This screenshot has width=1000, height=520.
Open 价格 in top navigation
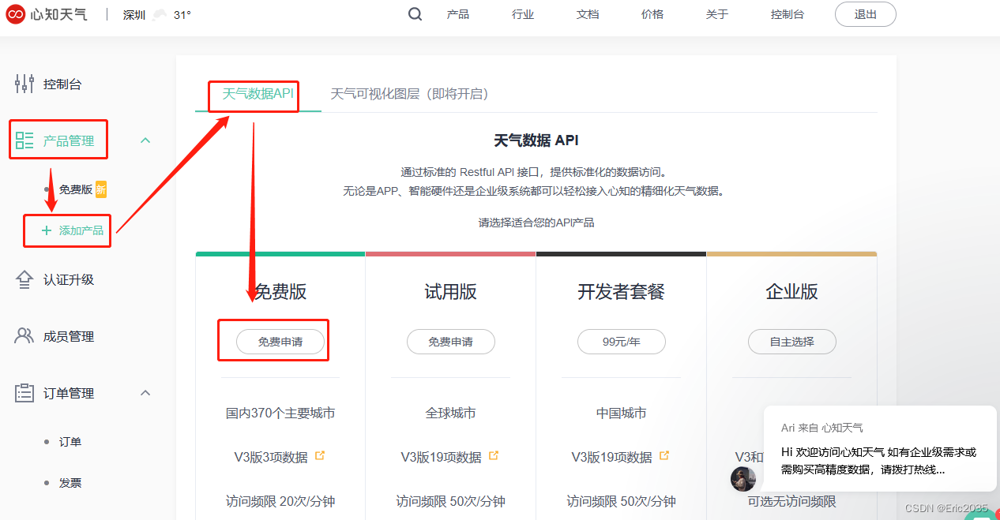click(x=652, y=14)
